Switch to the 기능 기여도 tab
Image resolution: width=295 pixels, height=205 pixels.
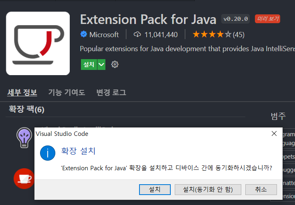tap(67, 92)
